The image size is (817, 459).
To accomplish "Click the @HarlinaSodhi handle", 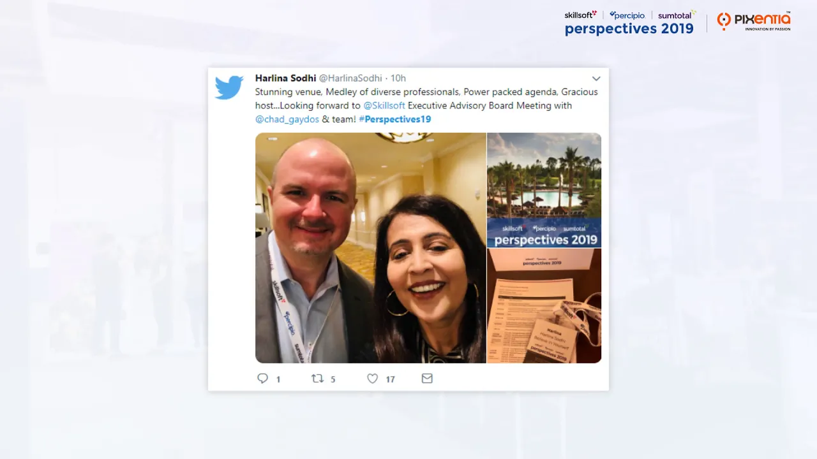I will 350,78.
